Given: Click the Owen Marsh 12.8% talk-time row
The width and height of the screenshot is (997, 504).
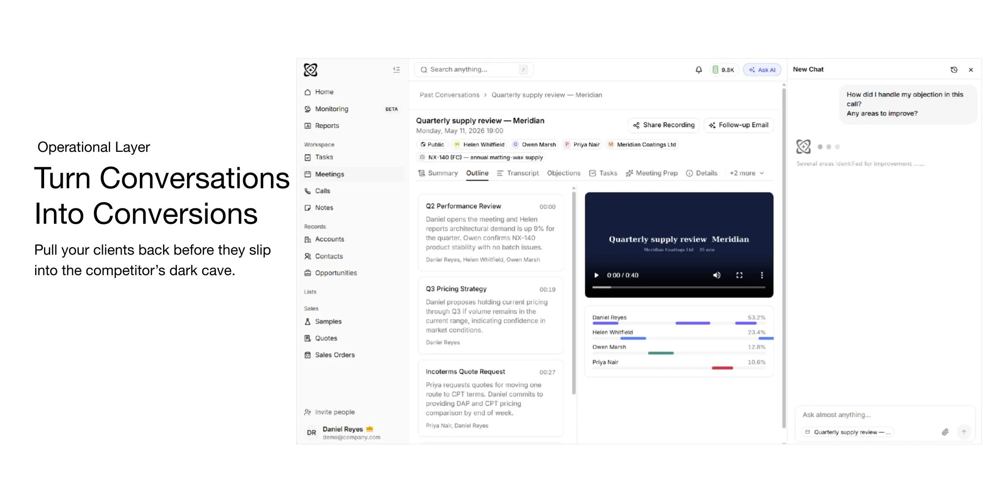Looking at the screenshot, I should (x=678, y=350).
